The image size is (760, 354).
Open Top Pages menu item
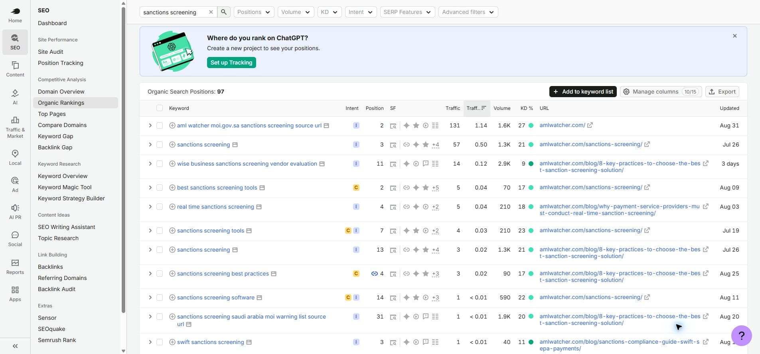[x=52, y=114]
